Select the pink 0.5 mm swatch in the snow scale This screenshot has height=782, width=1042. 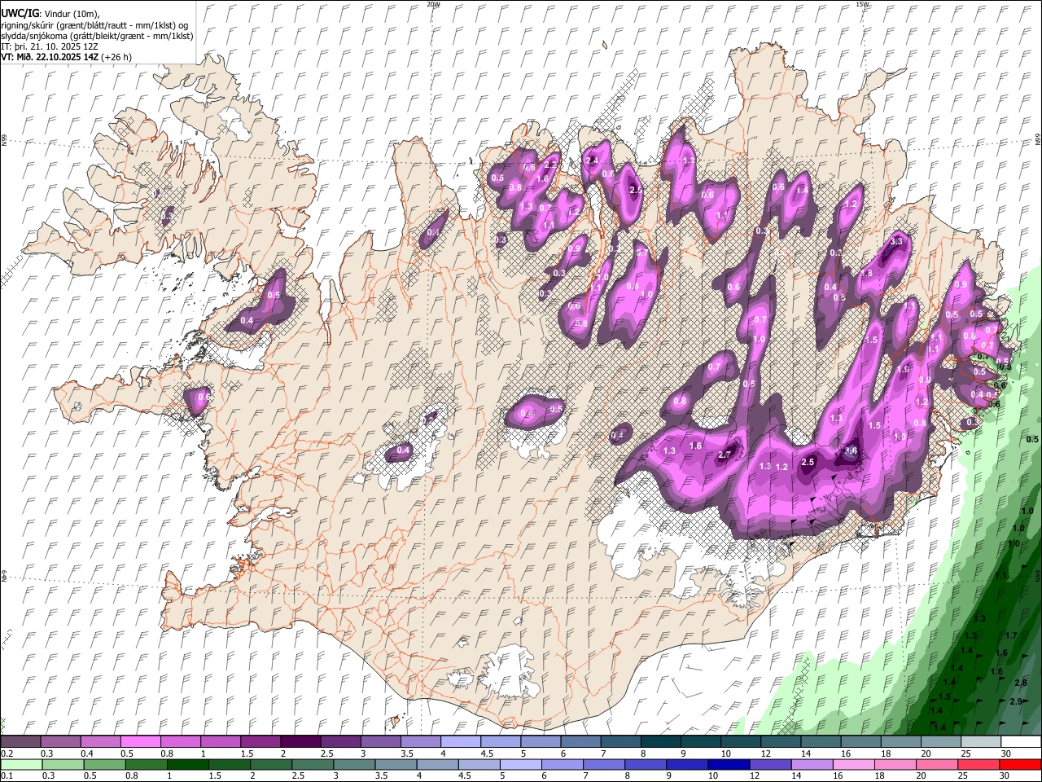[x=140, y=741]
